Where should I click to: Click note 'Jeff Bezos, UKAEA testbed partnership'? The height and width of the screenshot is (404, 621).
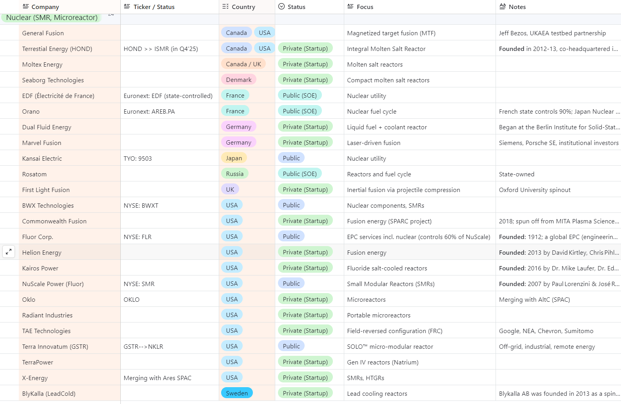[558, 33]
